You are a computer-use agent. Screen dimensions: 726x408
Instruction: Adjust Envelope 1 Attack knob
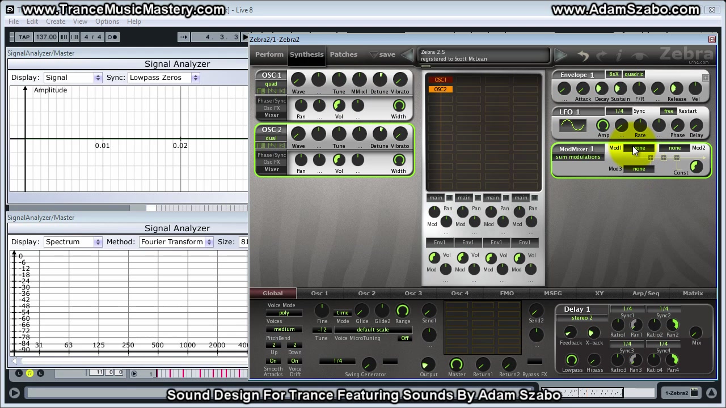click(583, 88)
